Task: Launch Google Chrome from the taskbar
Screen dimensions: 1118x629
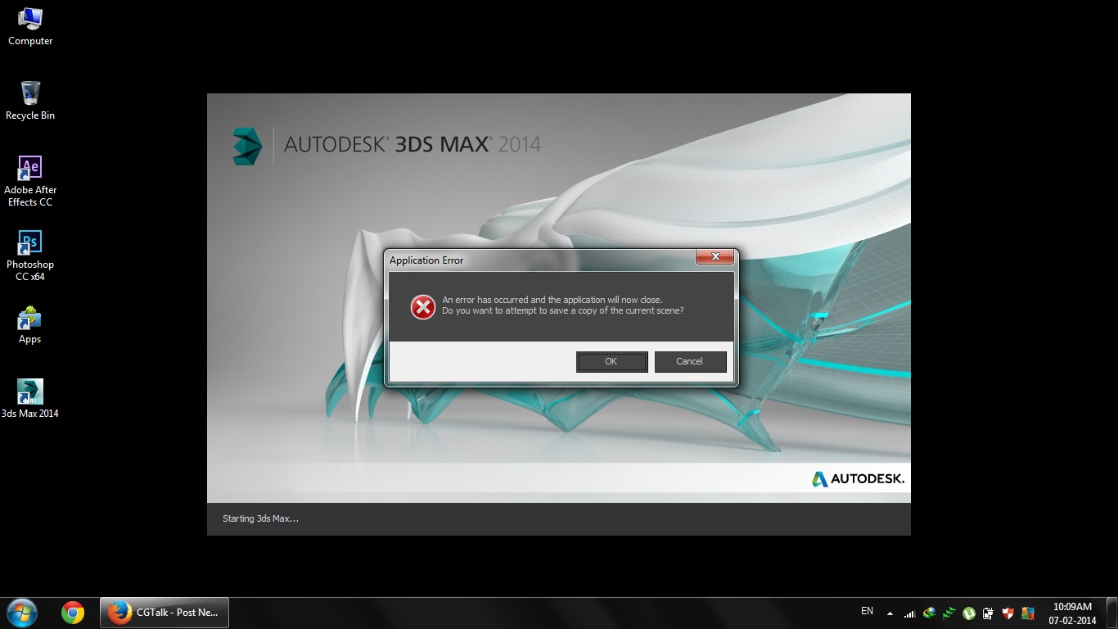Action: point(73,613)
